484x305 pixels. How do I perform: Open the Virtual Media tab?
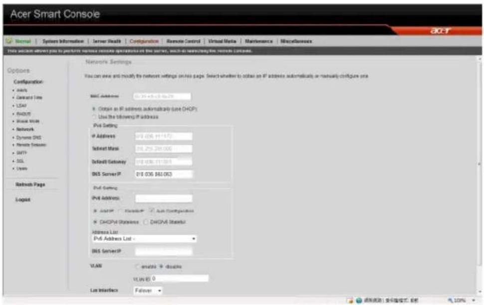click(222, 41)
